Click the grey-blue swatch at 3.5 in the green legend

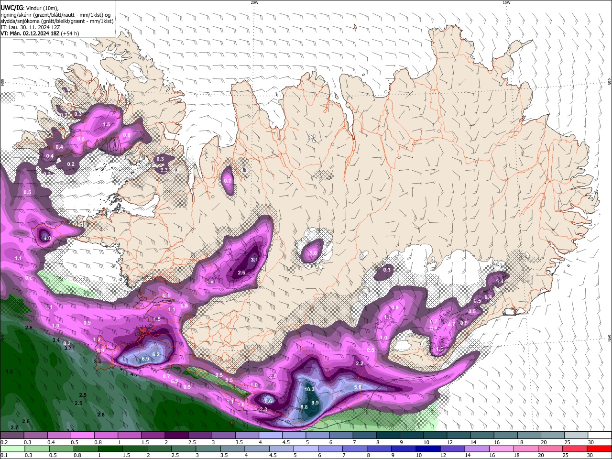coord(232,448)
